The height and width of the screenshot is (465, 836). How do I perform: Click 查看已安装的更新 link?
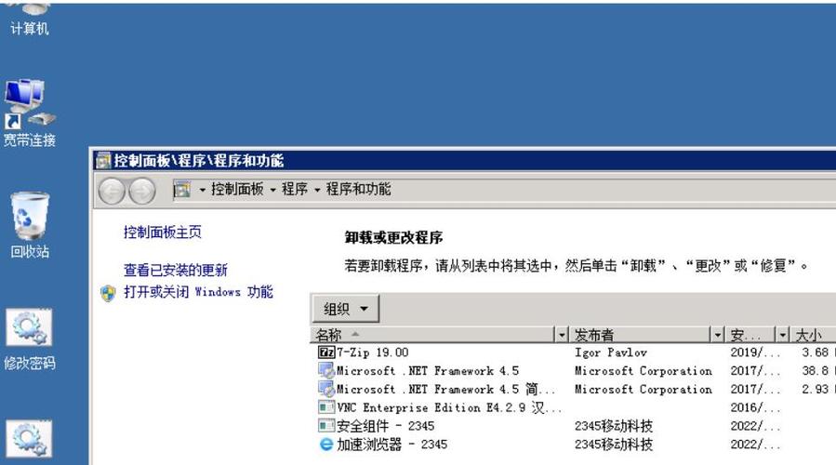click(x=176, y=271)
